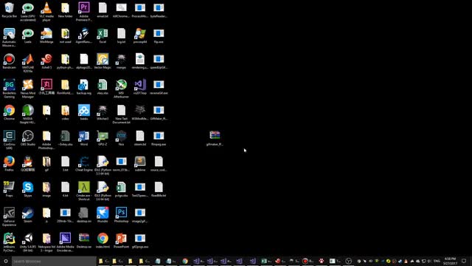Open the WinMerge shortcut

tap(46, 35)
